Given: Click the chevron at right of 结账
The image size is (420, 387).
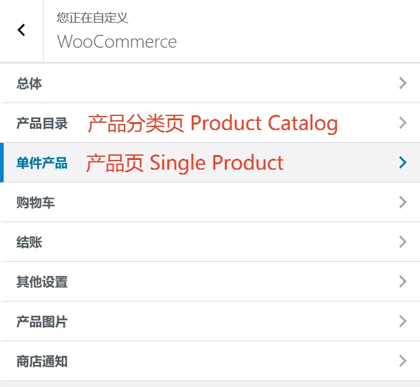Looking at the screenshot, I should click(402, 242).
